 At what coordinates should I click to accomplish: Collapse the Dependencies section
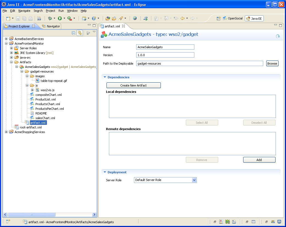(x=105, y=77)
